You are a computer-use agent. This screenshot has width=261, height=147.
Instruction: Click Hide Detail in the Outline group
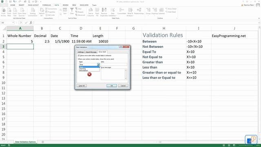(x=170, y=12)
